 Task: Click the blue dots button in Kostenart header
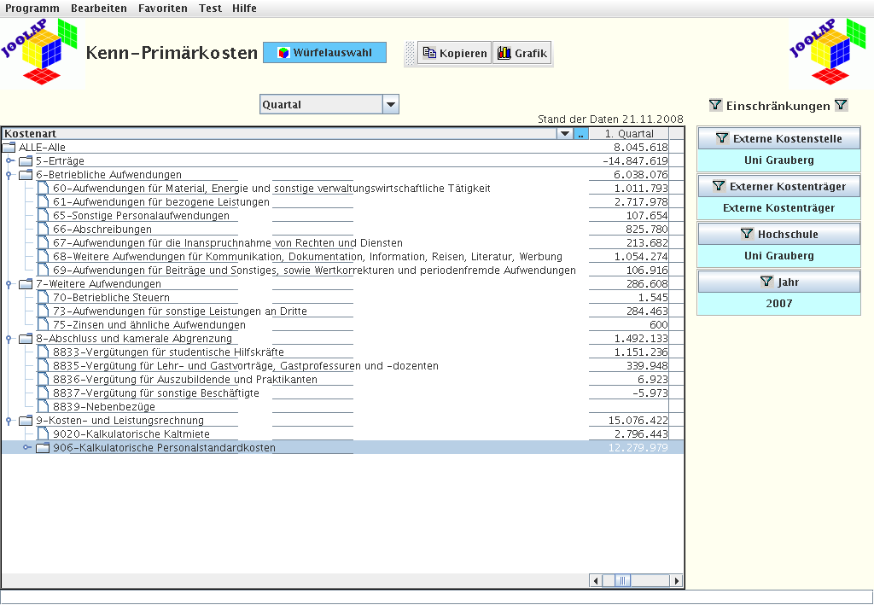coord(580,134)
